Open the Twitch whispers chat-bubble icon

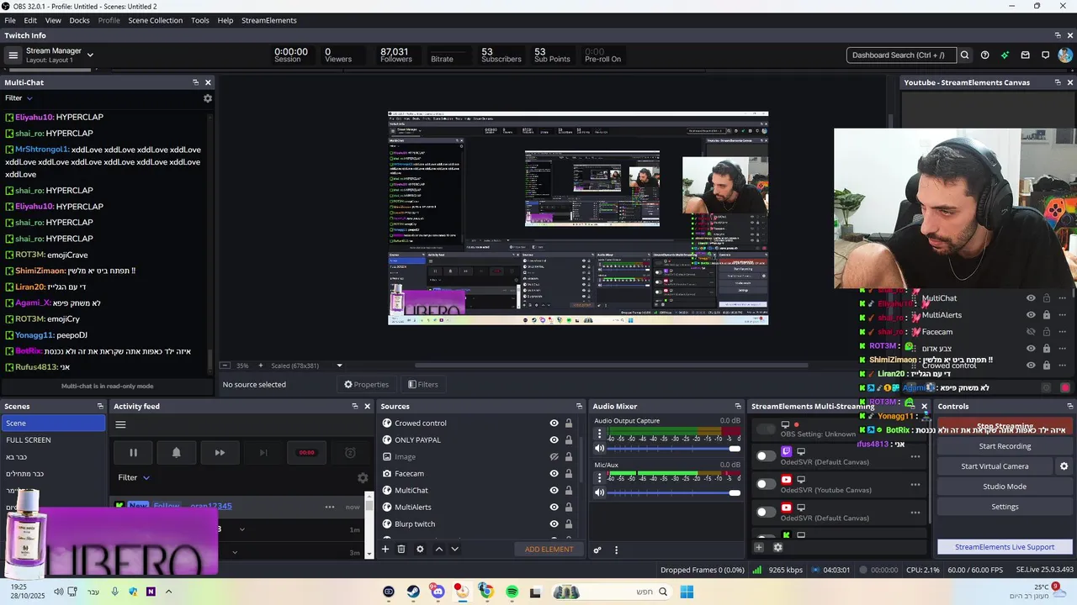pyautogui.click(x=1045, y=55)
